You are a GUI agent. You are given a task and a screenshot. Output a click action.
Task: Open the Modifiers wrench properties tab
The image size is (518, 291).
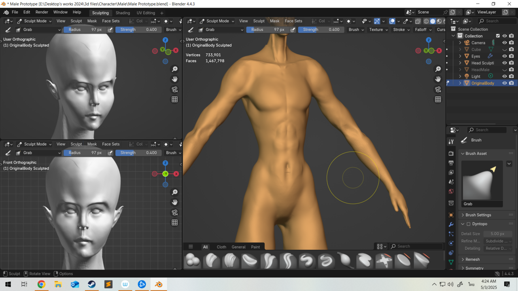click(x=451, y=224)
